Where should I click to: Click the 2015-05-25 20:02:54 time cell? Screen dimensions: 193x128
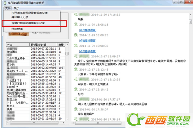tap(43, 81)
